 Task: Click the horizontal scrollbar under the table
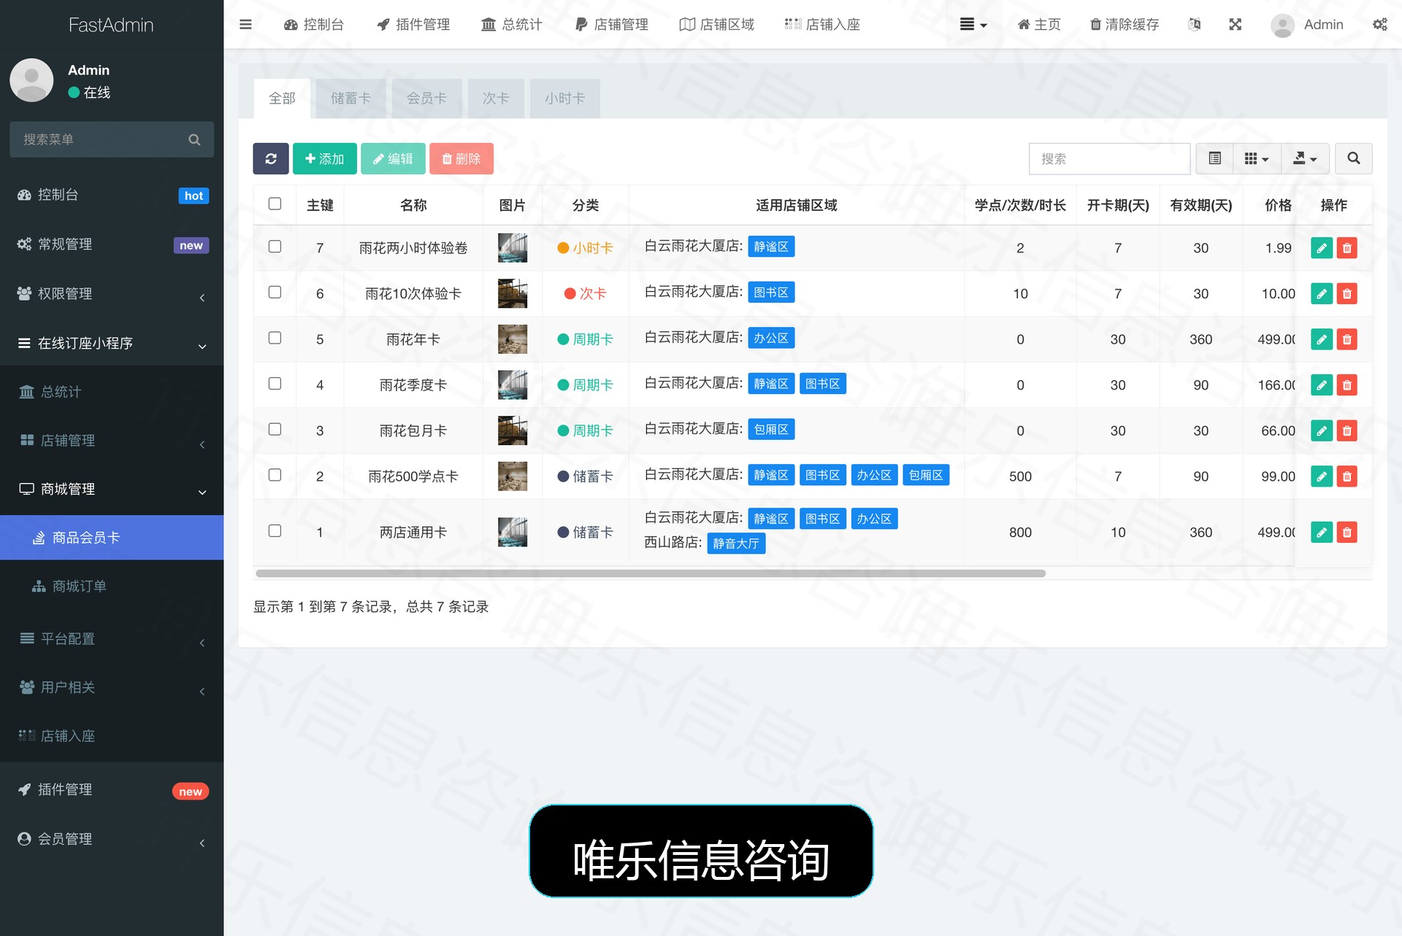[651, 573]
